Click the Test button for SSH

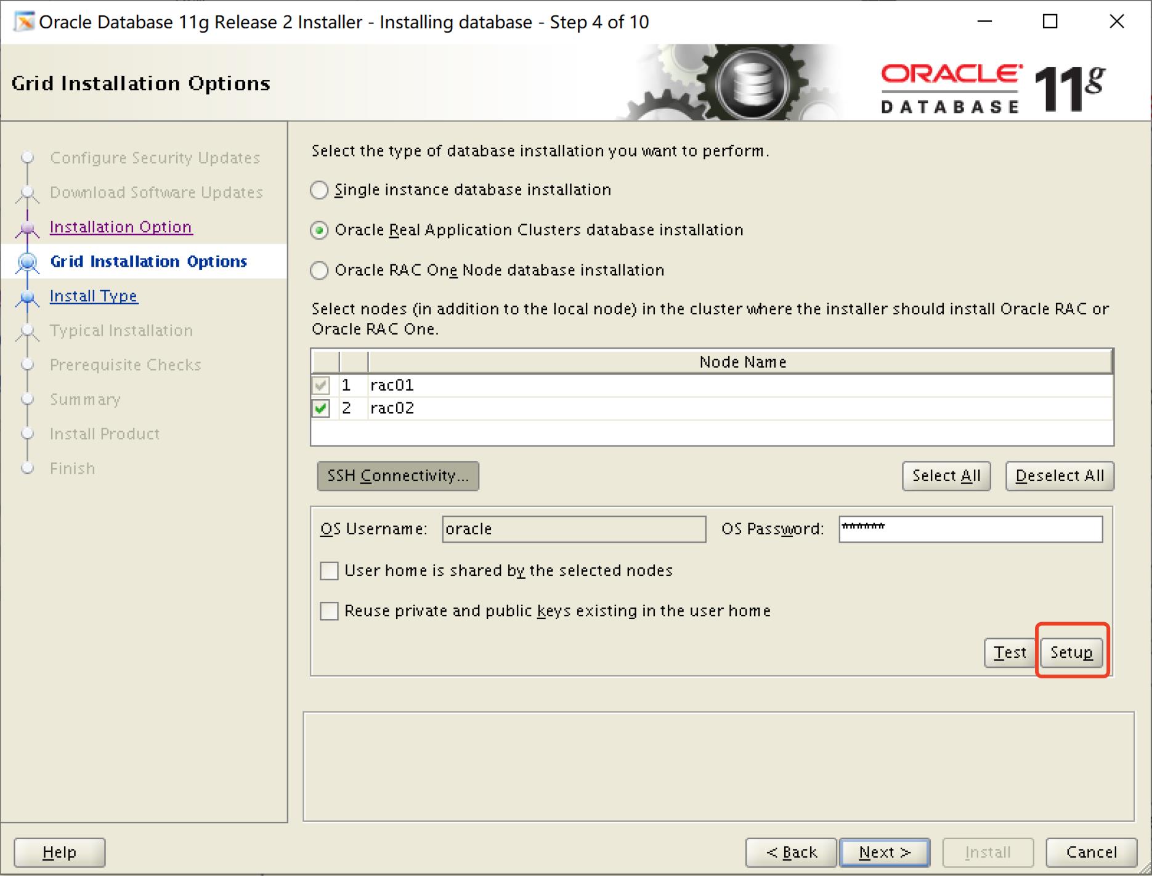click(1010, 652)
